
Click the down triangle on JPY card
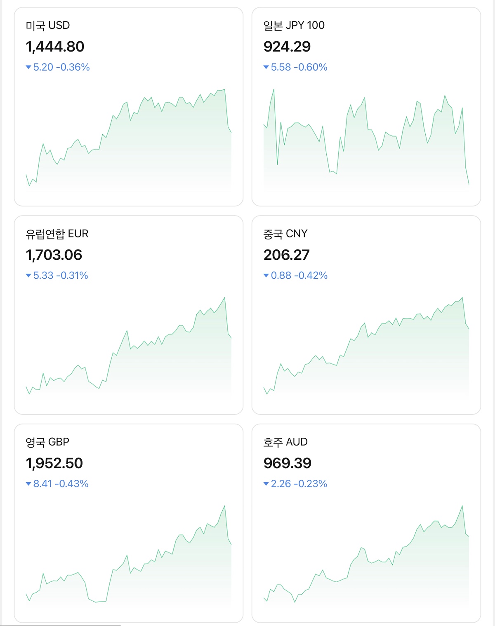tap(266, 67)
